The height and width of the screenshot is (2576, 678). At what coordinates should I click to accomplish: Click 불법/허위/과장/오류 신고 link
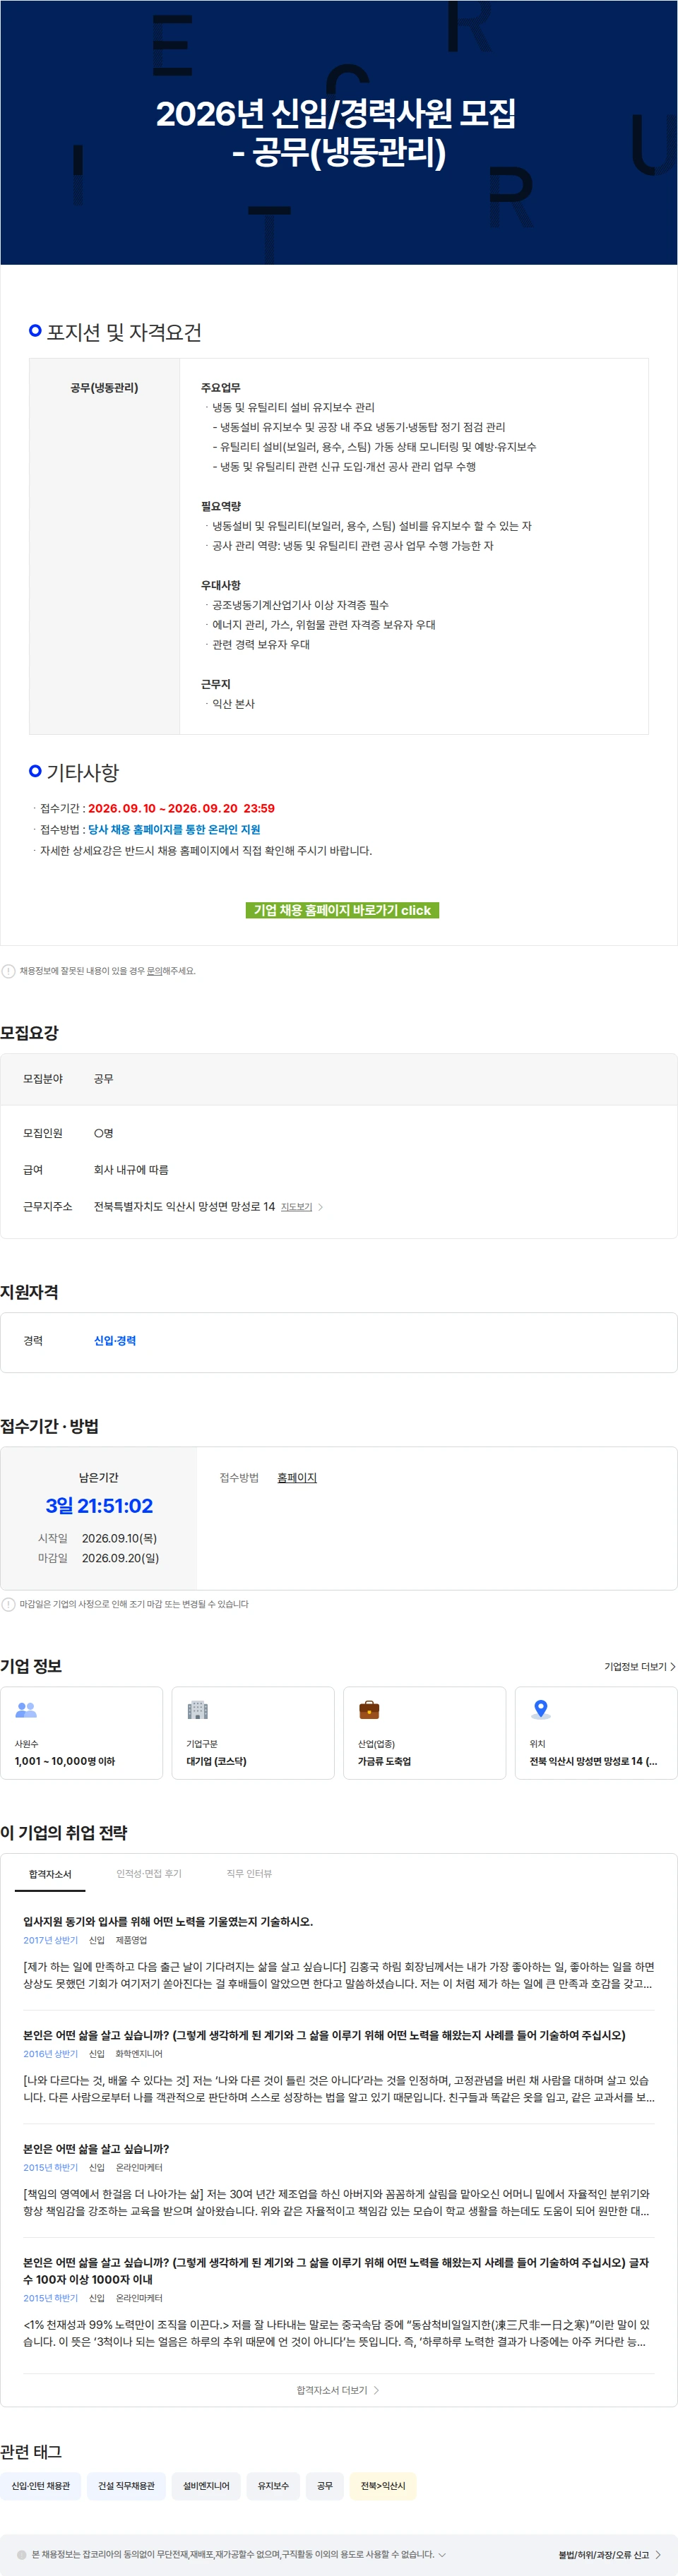(609, 2554)
